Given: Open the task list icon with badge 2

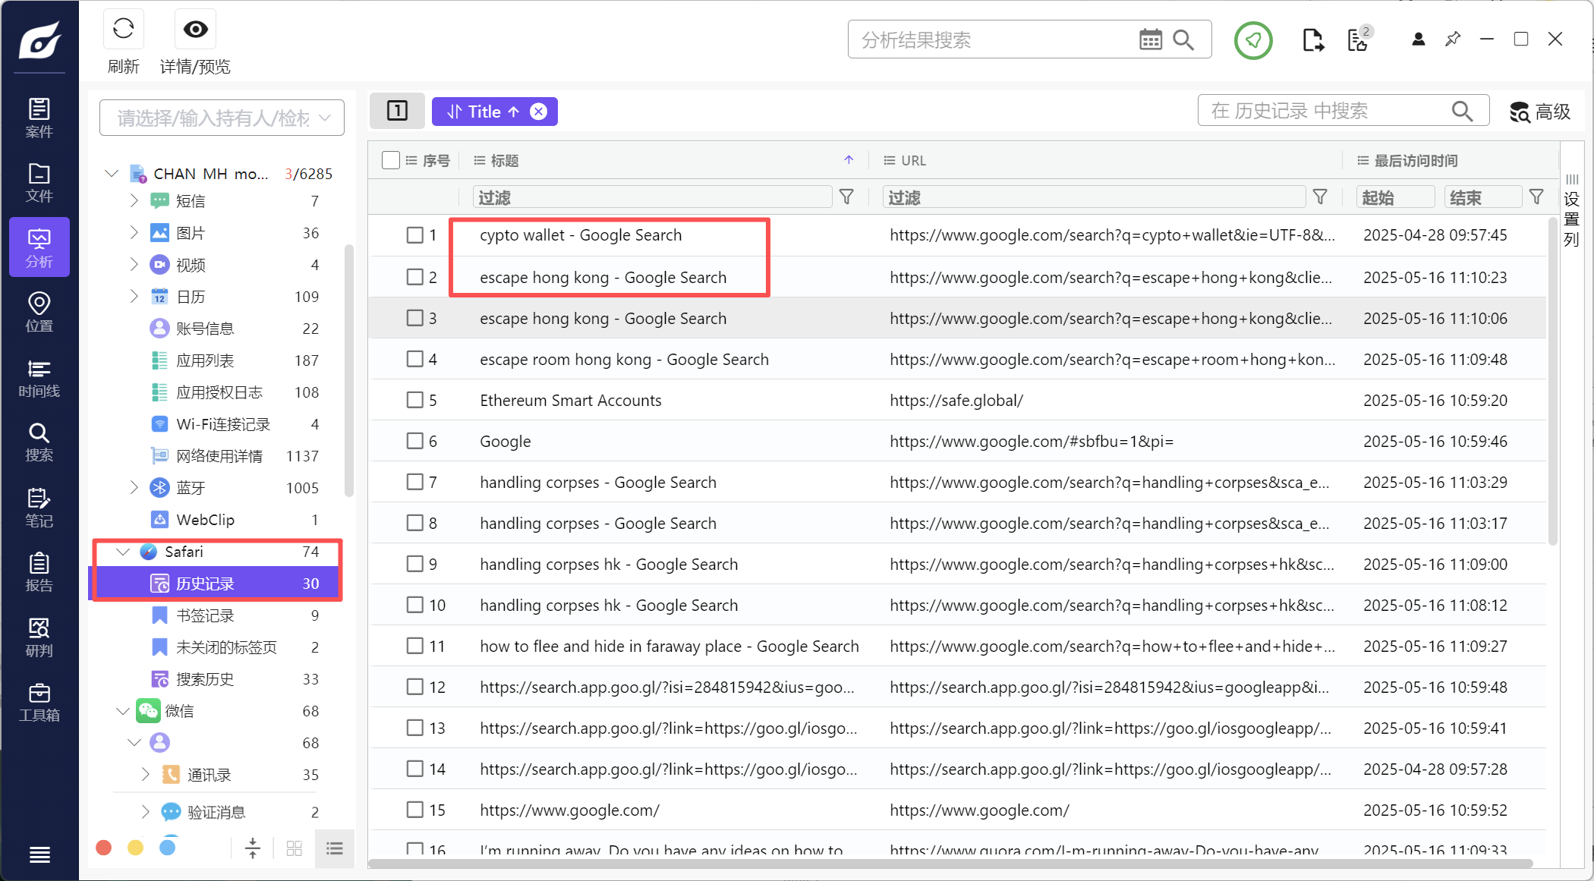Looking at the screenshot, I should 1358,40.
